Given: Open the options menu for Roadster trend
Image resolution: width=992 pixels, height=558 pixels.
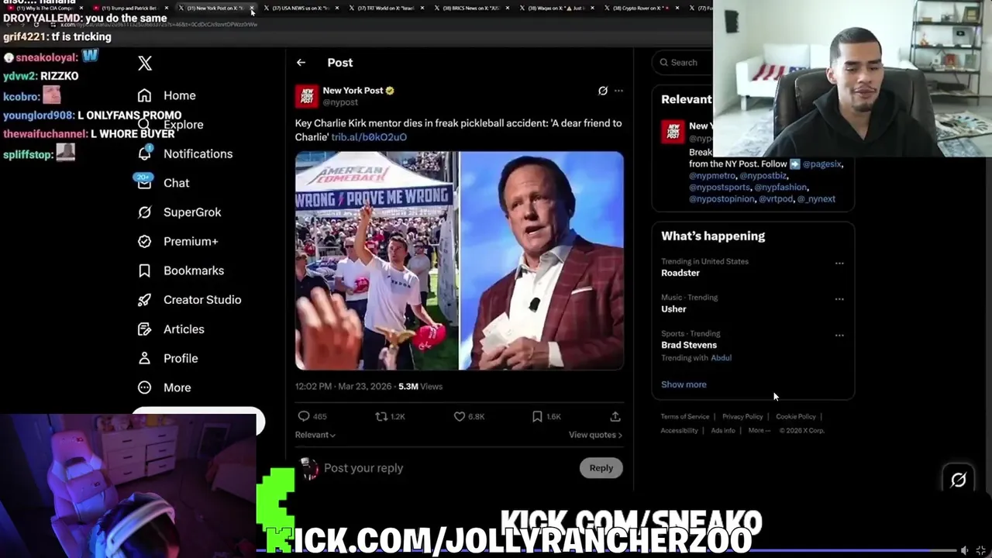Looking at the screenshot, I should (x=839, y=263).
